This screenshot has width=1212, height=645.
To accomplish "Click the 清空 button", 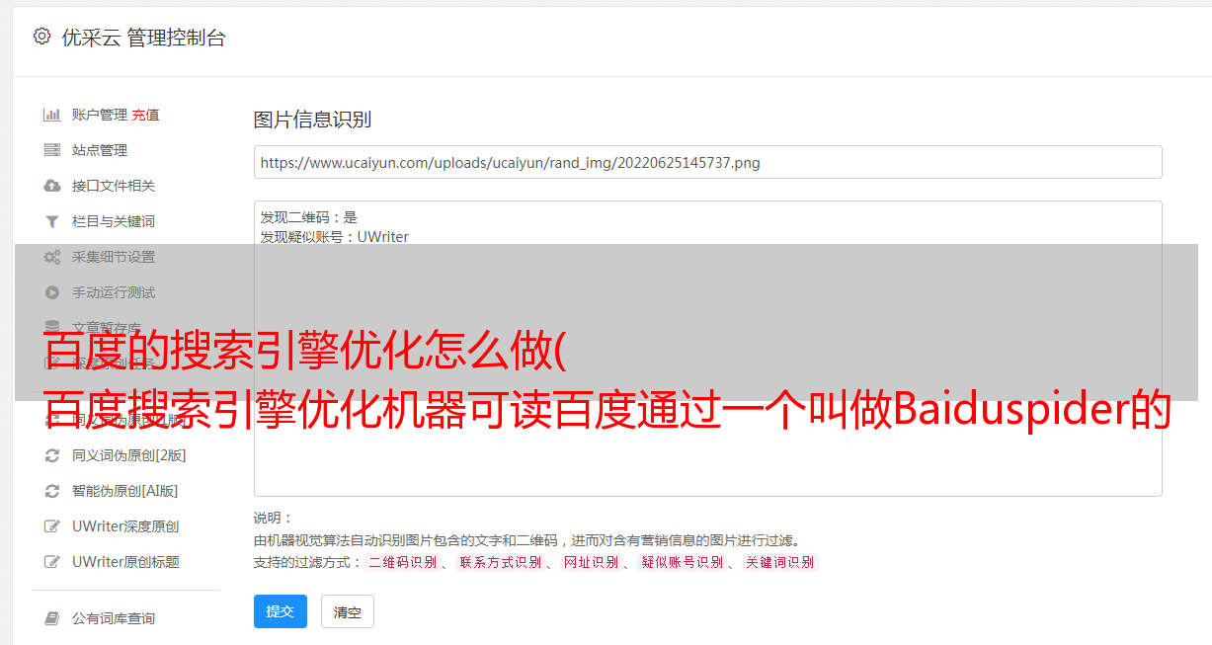I will point(348,611).
